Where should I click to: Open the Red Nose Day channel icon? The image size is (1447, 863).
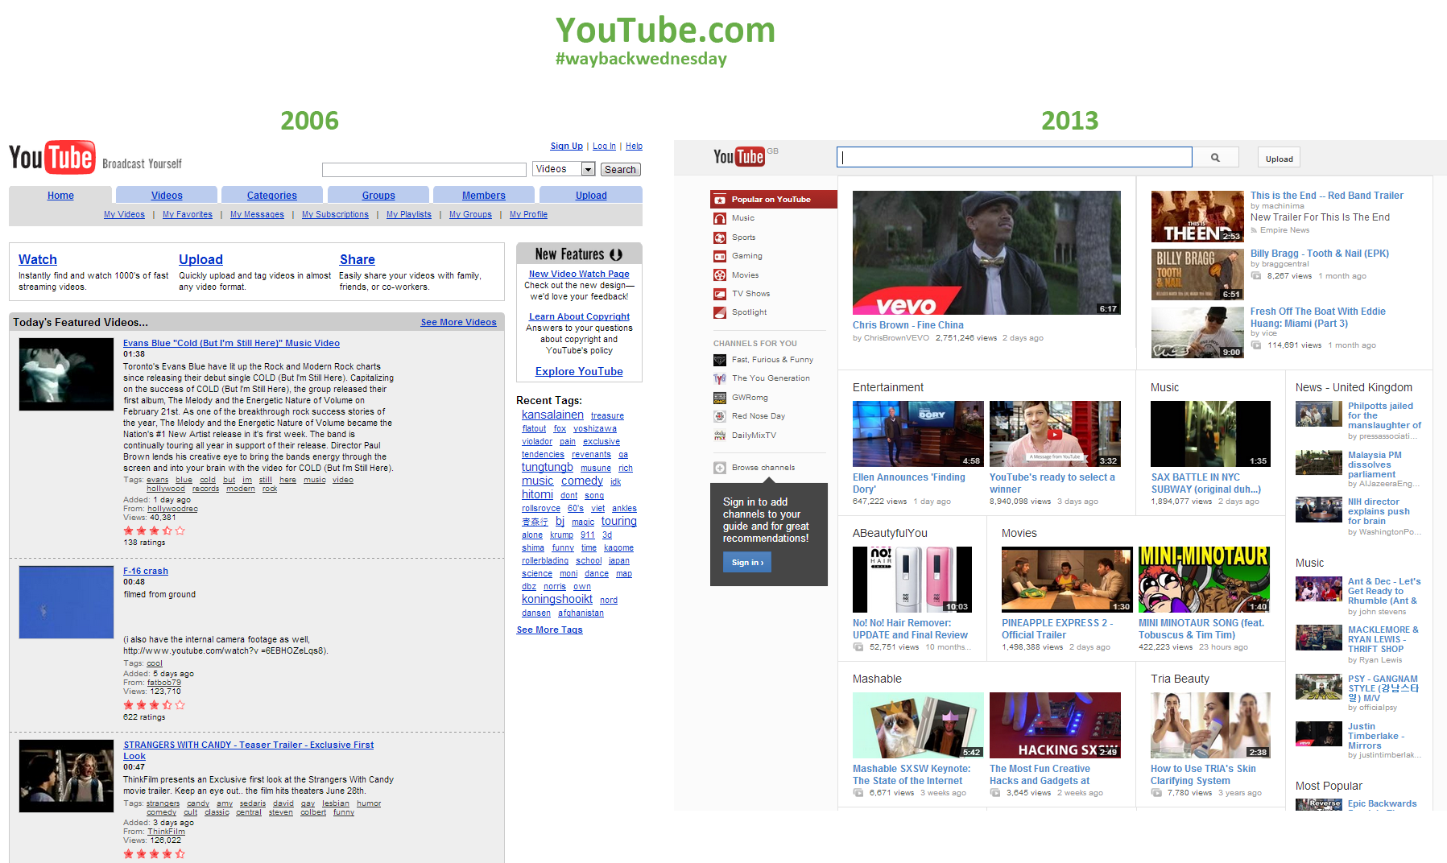(x=720, y=416)
